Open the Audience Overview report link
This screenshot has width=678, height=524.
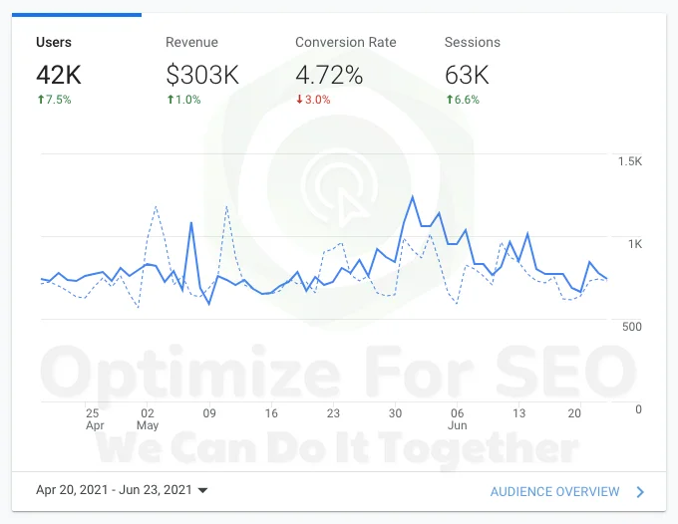(x=554, y=491)
